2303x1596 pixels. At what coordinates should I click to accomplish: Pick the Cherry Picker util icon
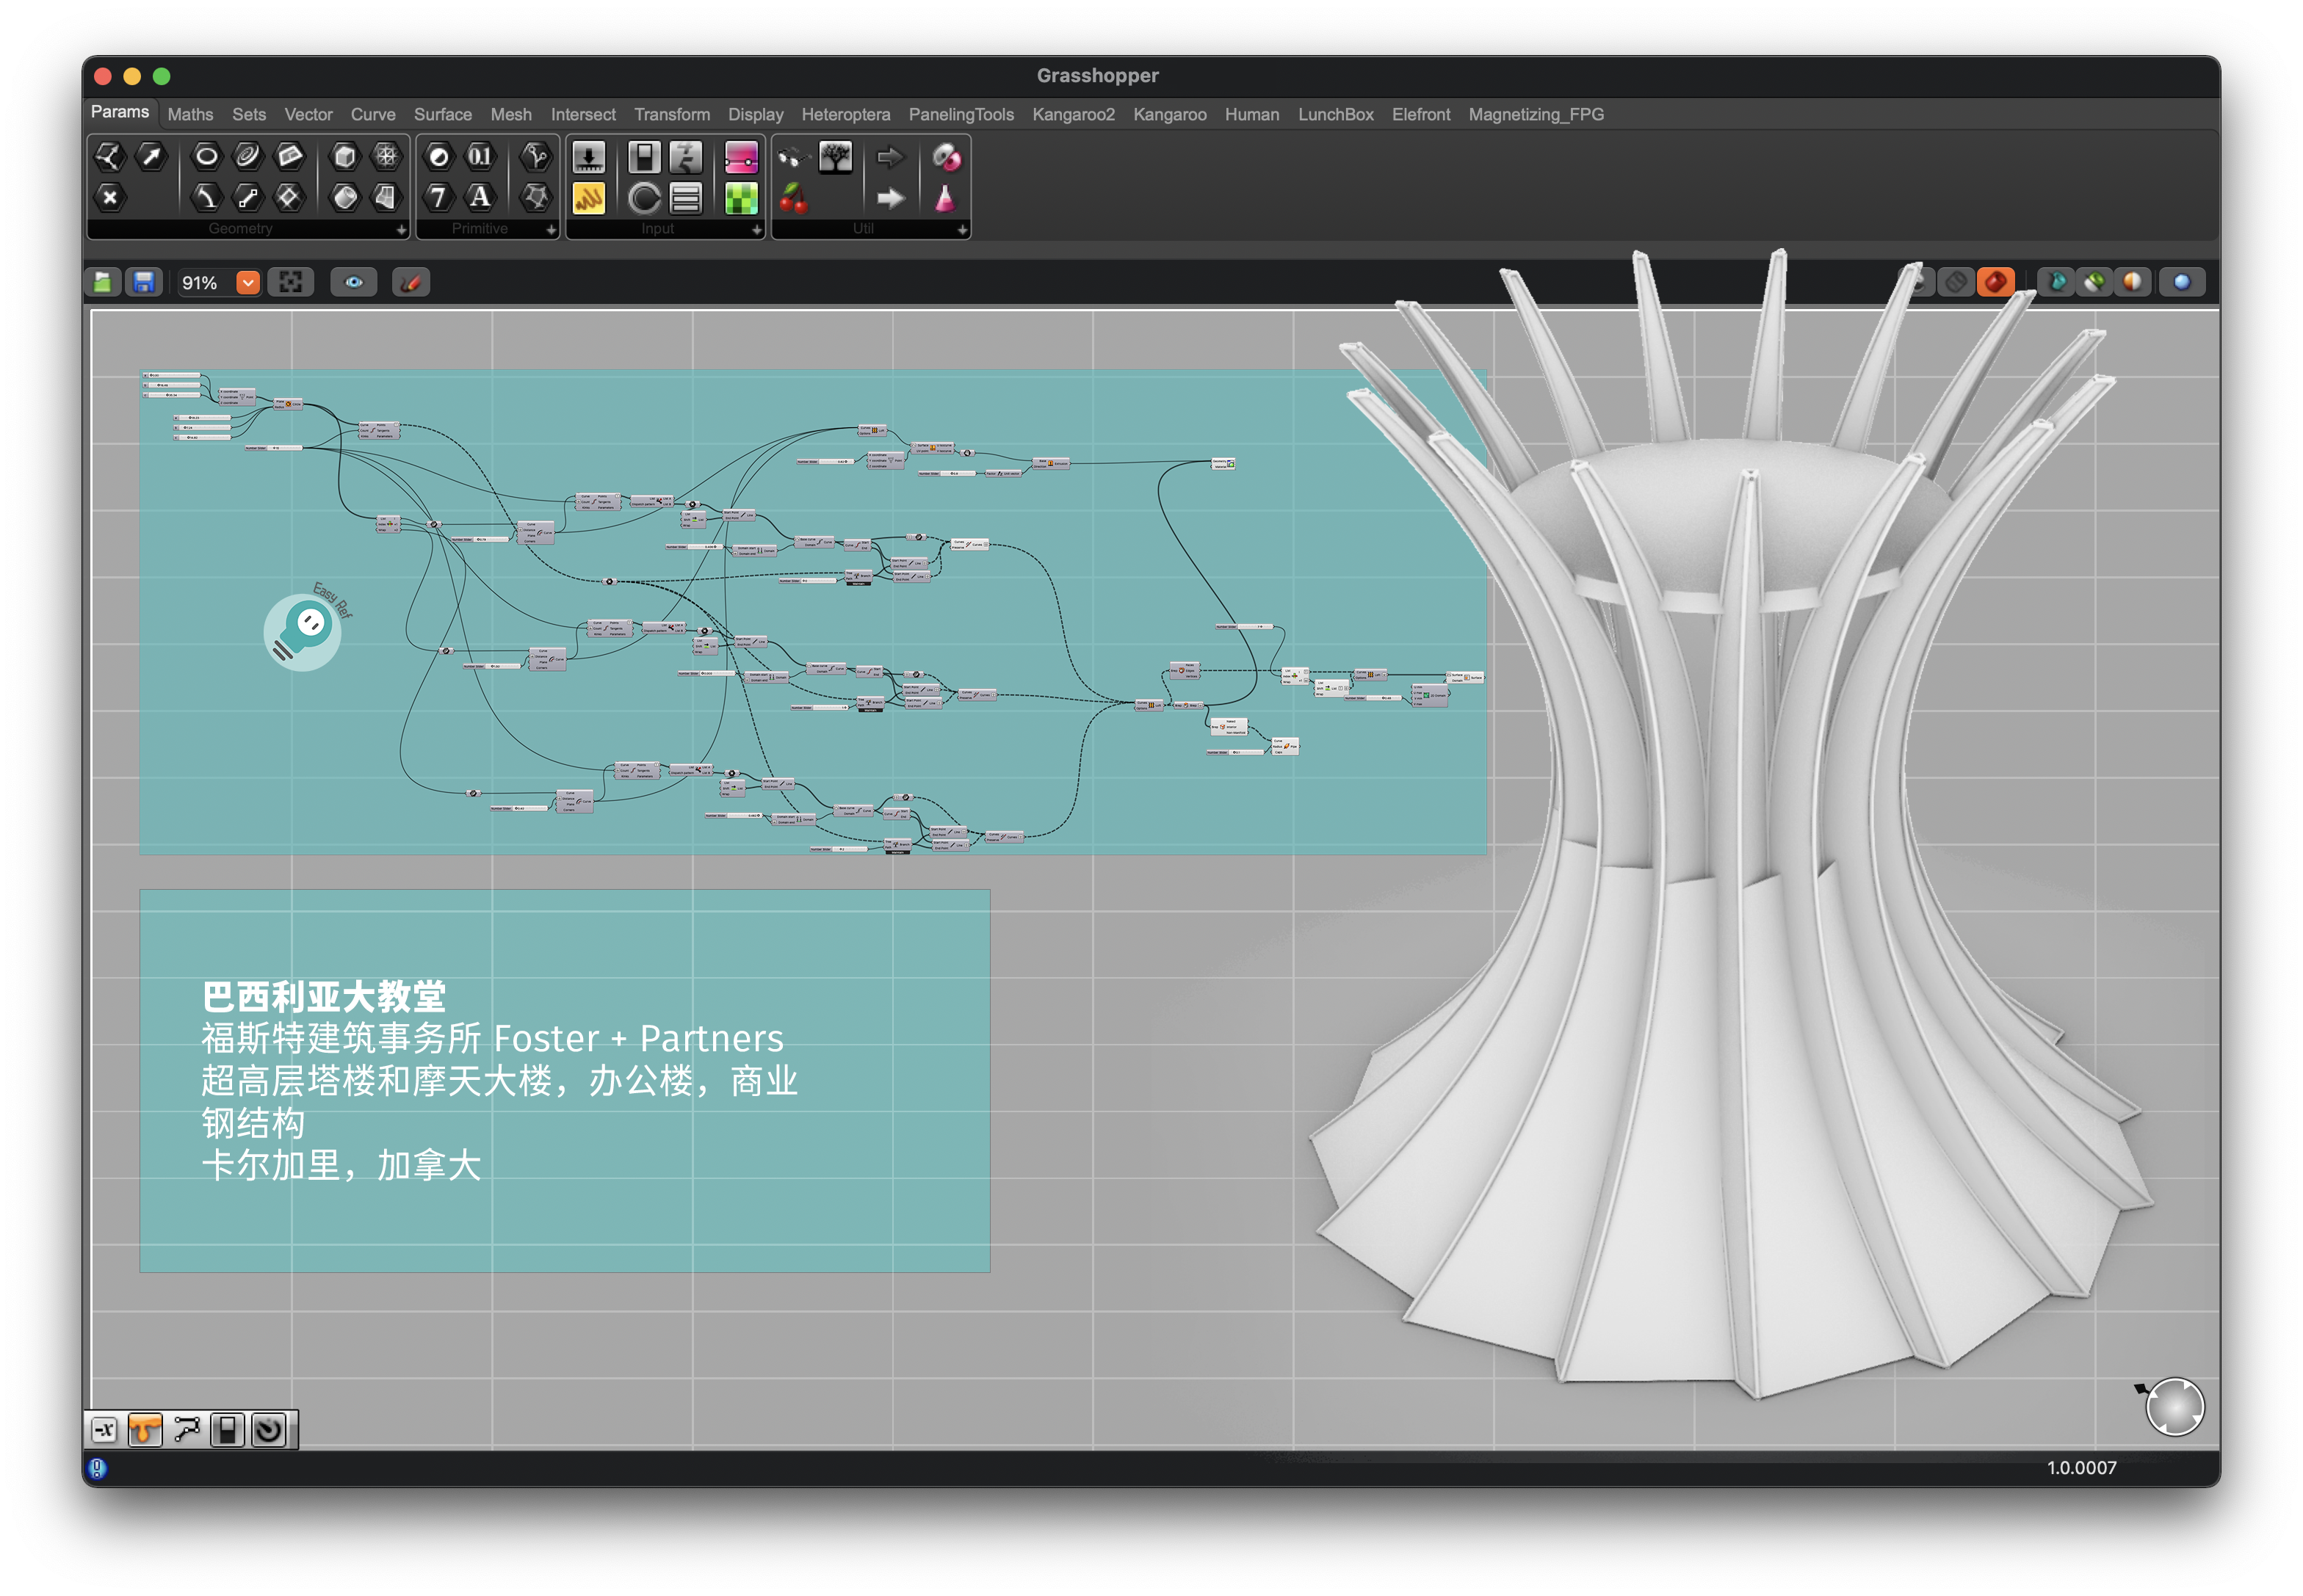793,198
